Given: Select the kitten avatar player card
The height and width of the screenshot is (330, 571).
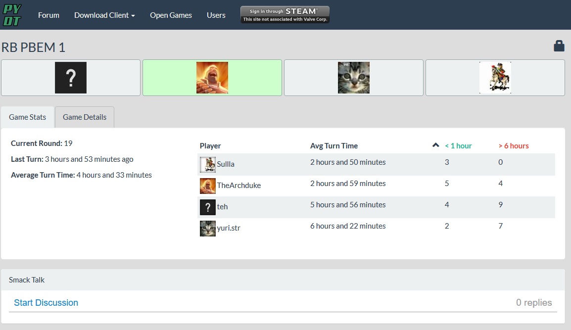Looking at the screenshot, I should [x=353, y=78].
